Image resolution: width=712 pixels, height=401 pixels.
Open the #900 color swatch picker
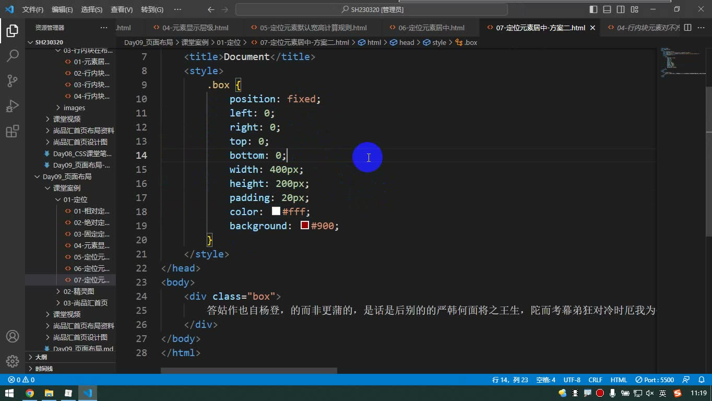[305, 226]
